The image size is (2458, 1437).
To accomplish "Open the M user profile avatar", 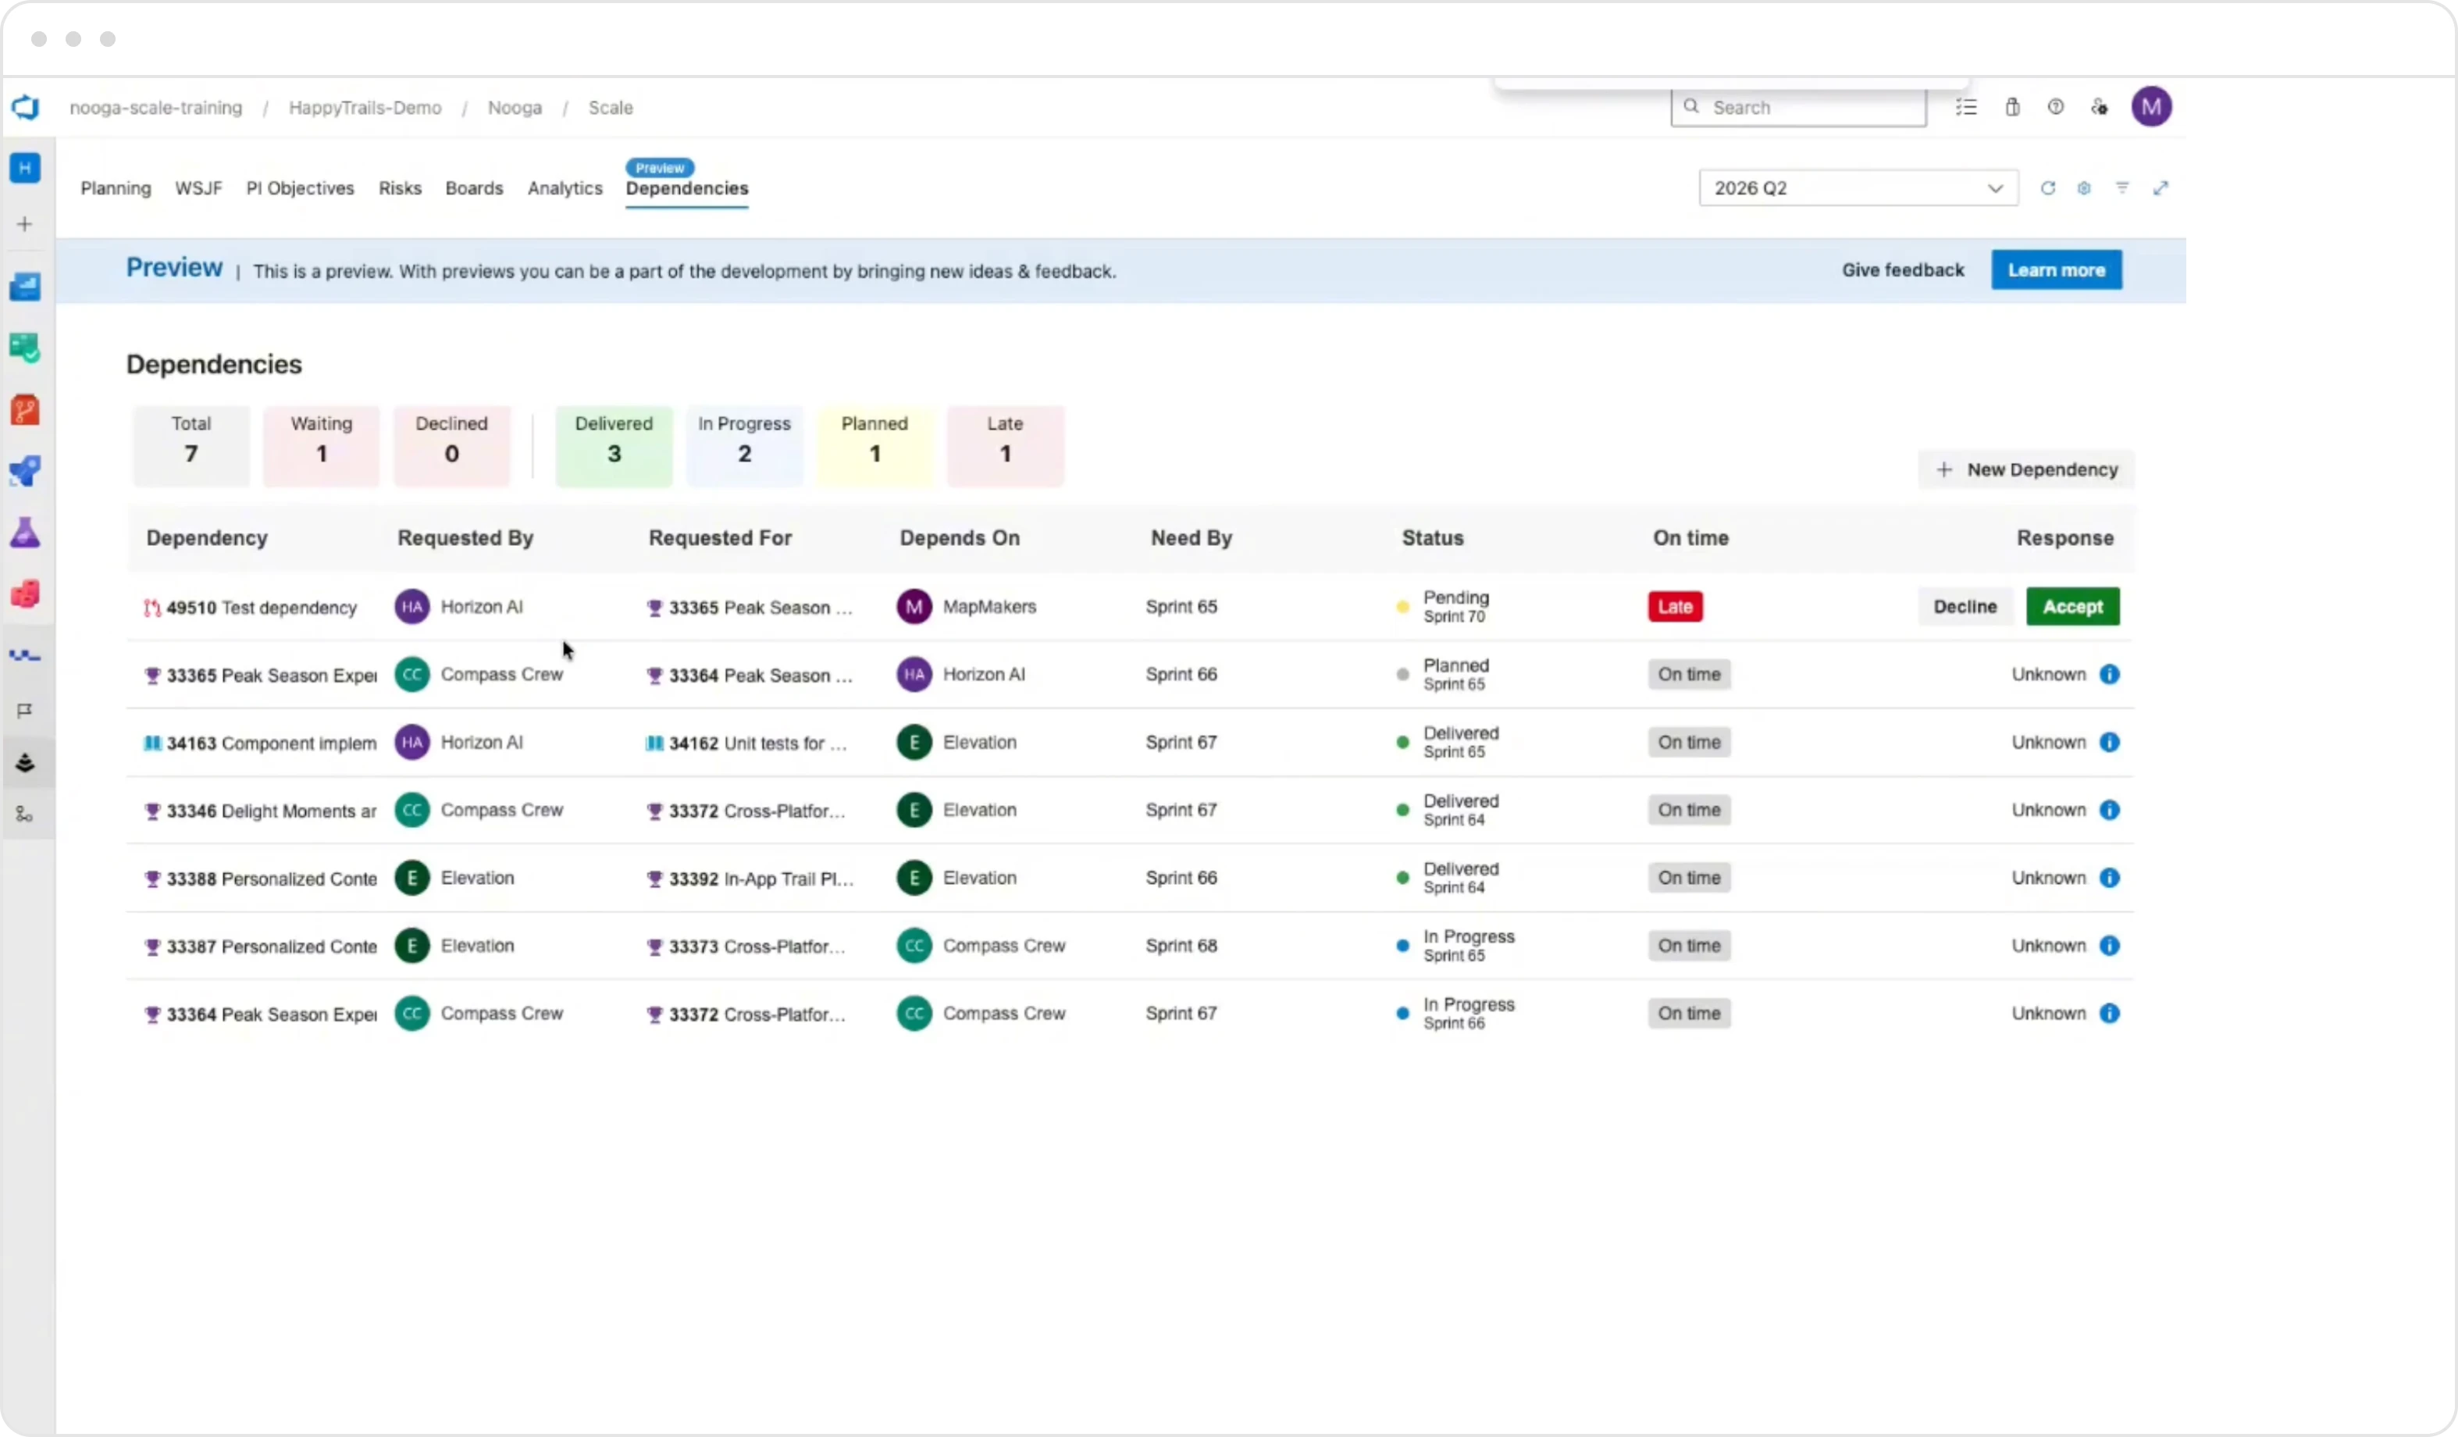I will [x=2150, y=106].
